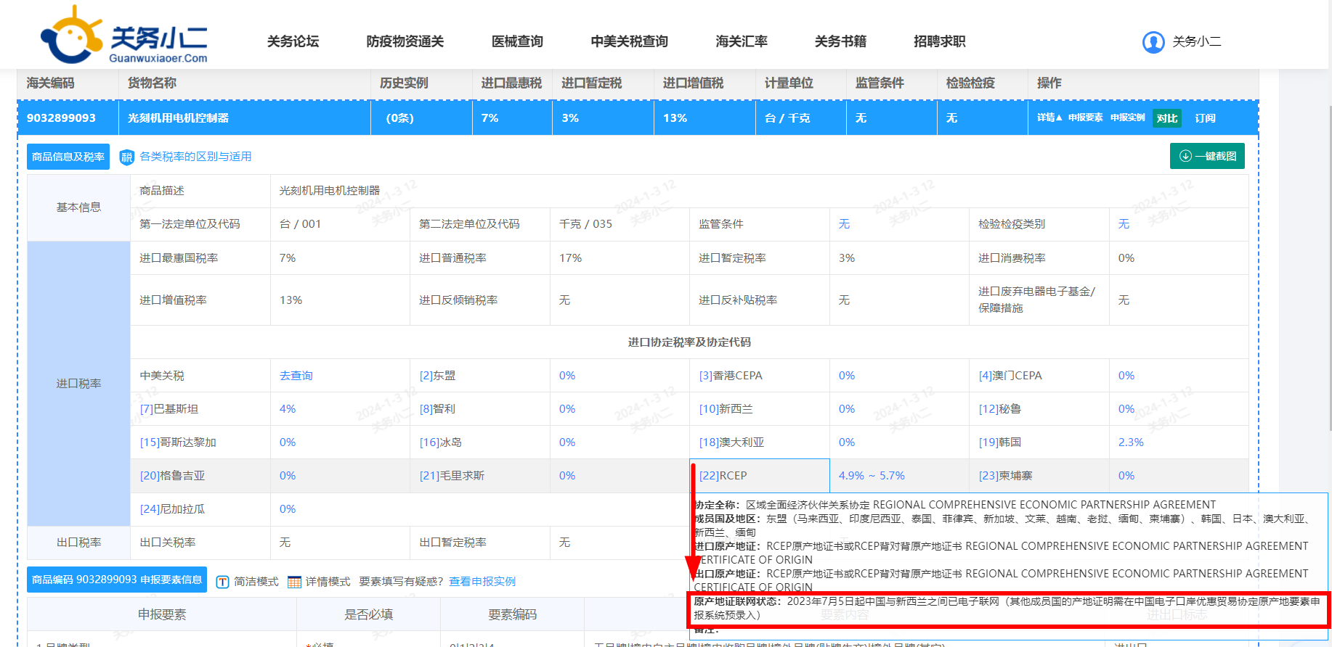1332x647 pixels.
Task: Click 订阅 in the result row
Action: click(1205, 118)
